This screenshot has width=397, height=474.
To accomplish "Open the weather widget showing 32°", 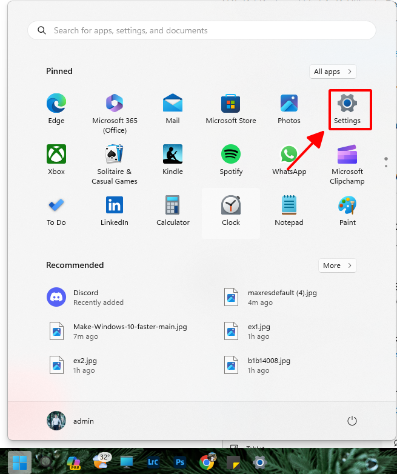I will (x=101, y=461).
